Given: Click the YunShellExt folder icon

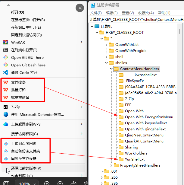Looking at the screenshot, I should pos(121,159).
